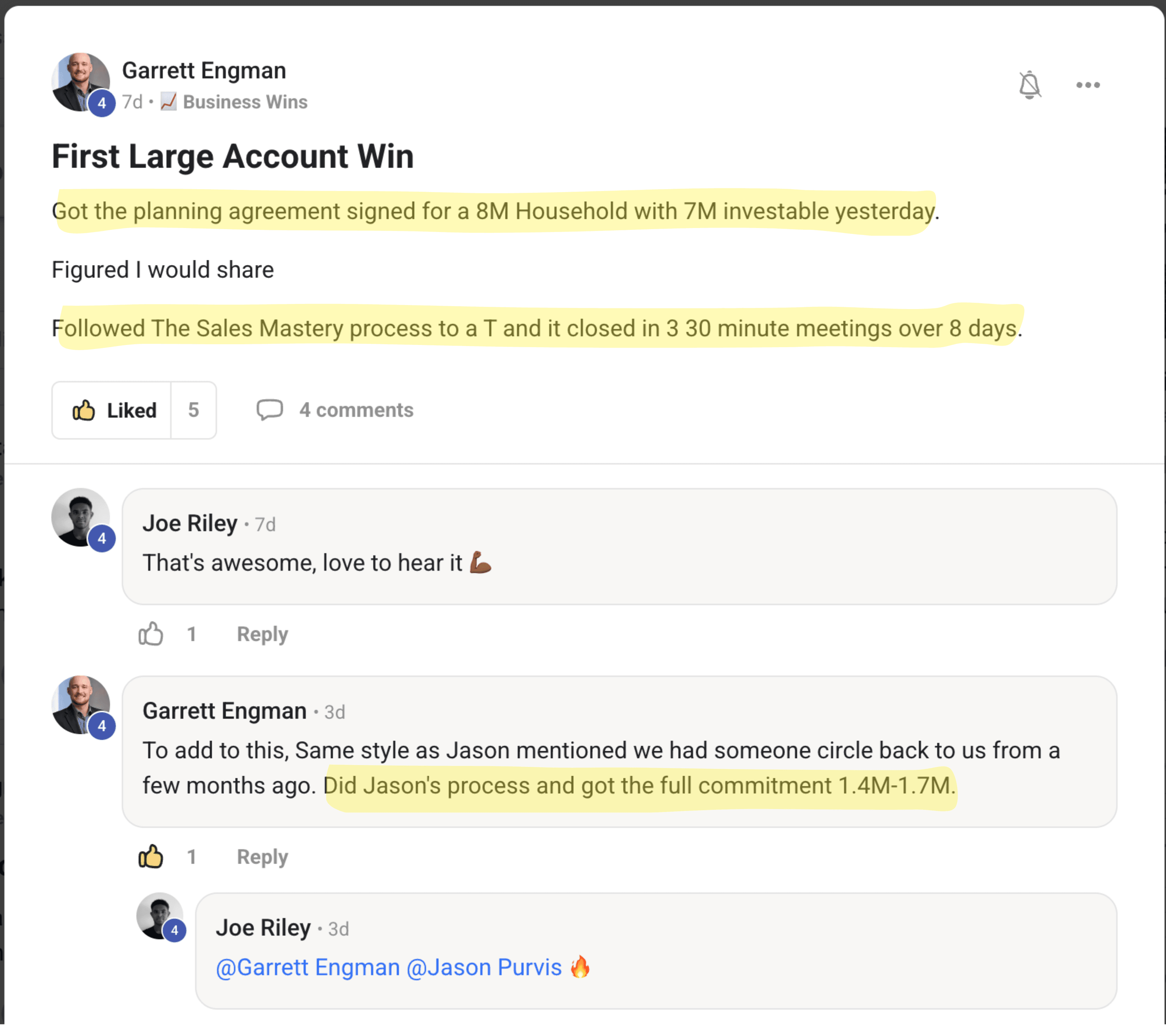Click Joe Riley's avatar on first comment

click(x=80, y=517)
